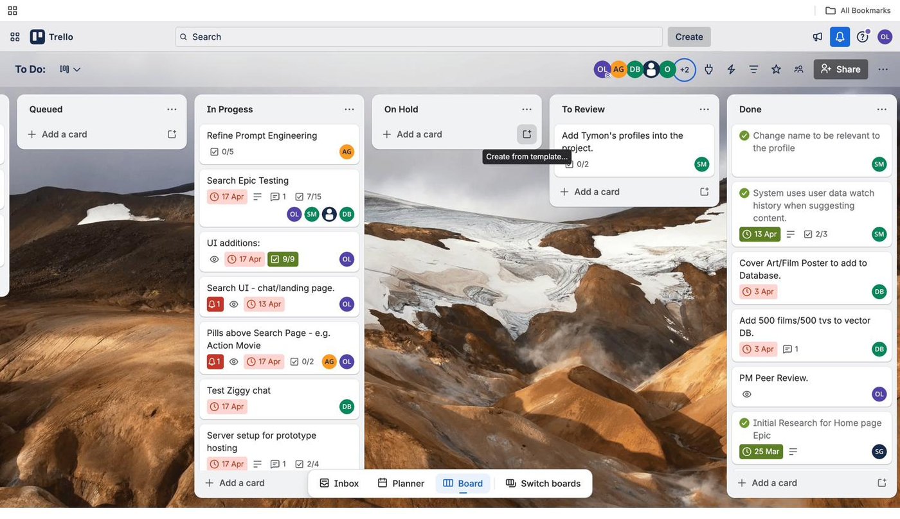Toggle complete on System uses user data card
This screenshot has height=519, width=900.
click(744, 193)
